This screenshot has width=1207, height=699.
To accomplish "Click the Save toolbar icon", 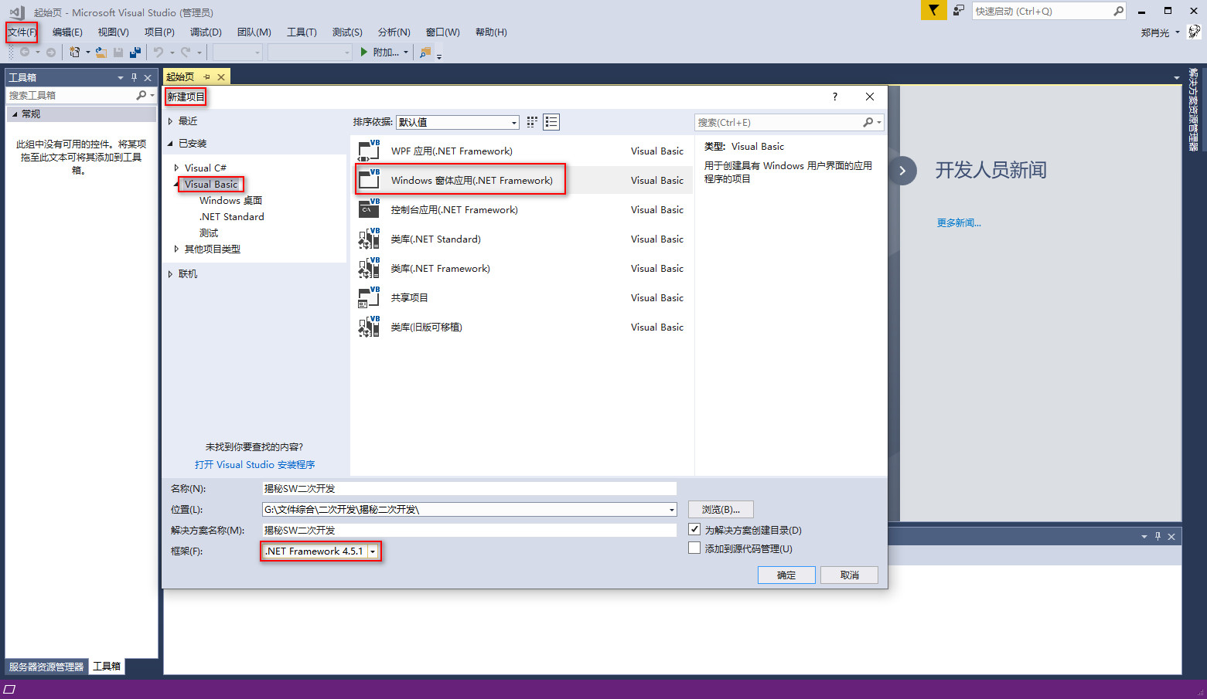I will tap(118, 53).
